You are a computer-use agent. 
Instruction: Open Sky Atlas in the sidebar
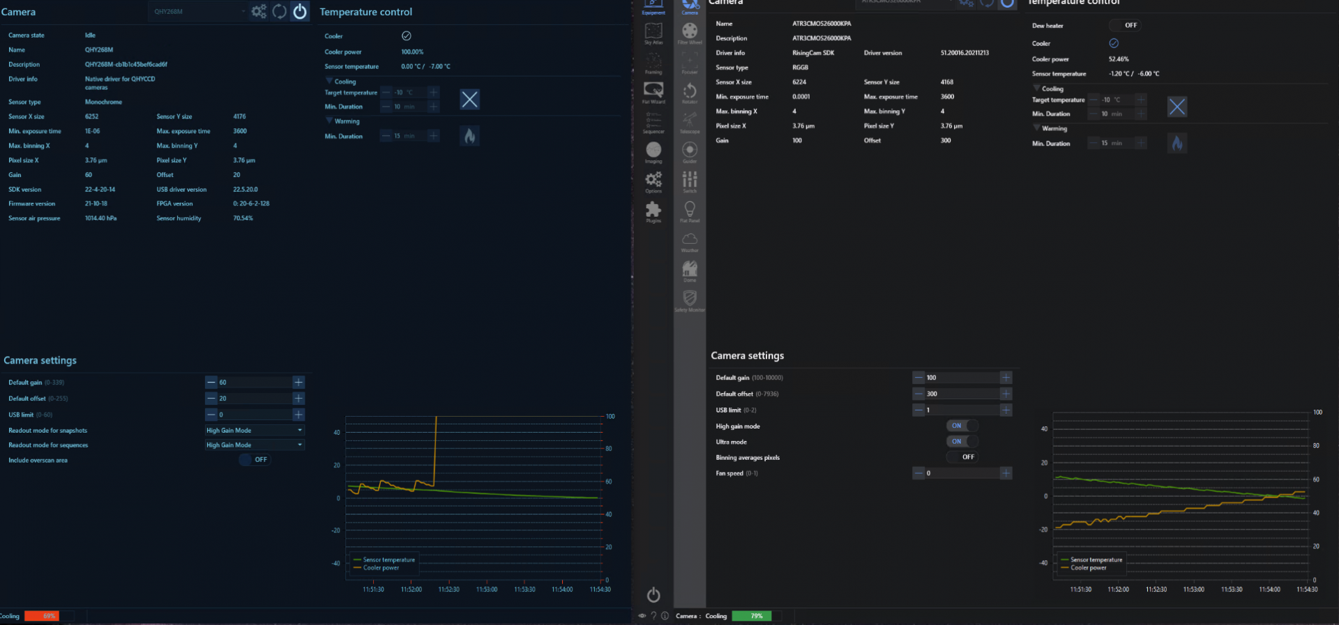click(653, 33)
